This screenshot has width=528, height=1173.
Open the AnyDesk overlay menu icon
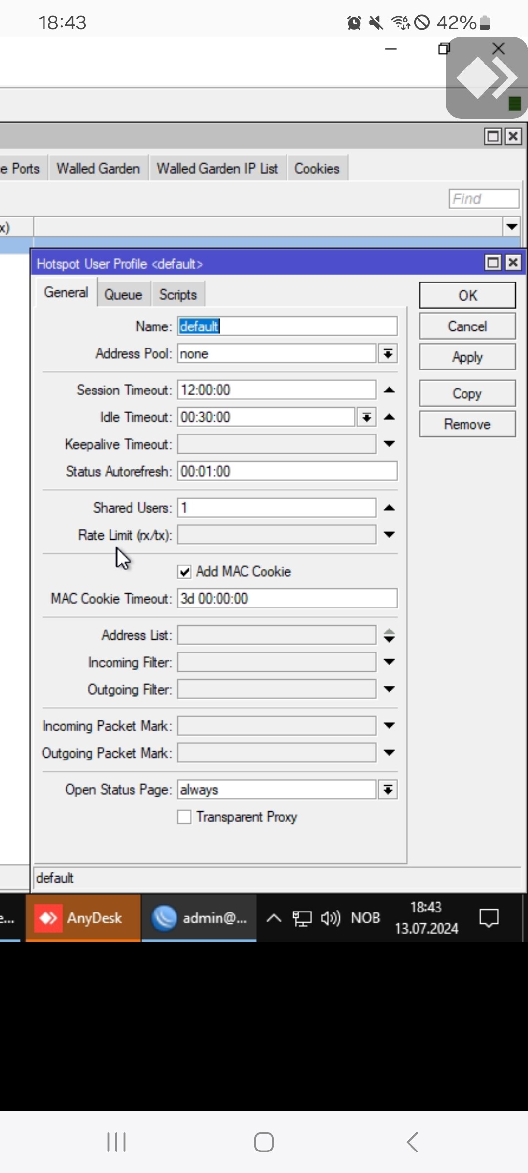[486, 78]
